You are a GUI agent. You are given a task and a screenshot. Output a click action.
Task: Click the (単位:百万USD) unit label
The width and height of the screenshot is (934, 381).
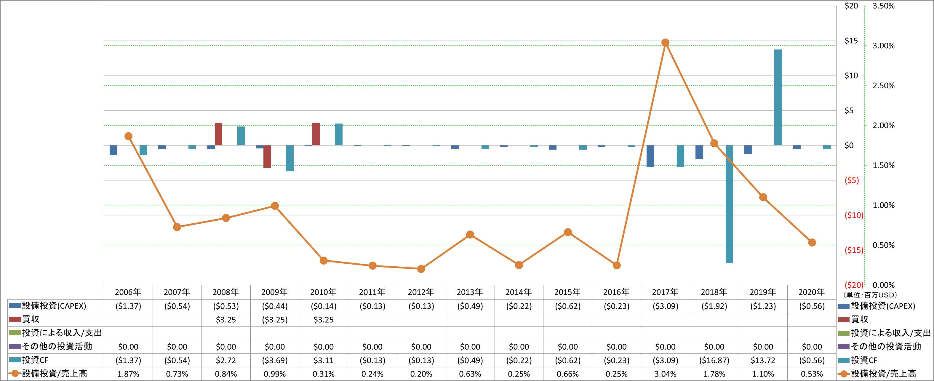pos(870,295)
